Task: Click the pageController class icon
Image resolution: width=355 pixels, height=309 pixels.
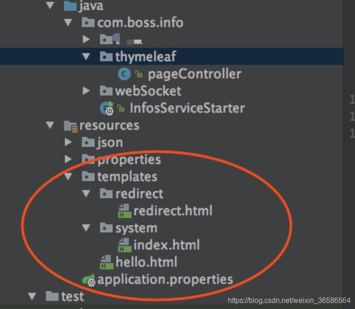Action: pyautogui.click(x=124, y=74)
